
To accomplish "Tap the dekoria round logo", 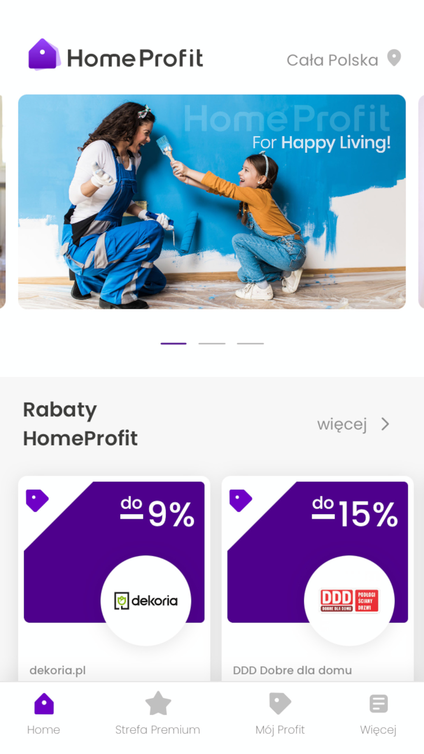I will 146,600.
